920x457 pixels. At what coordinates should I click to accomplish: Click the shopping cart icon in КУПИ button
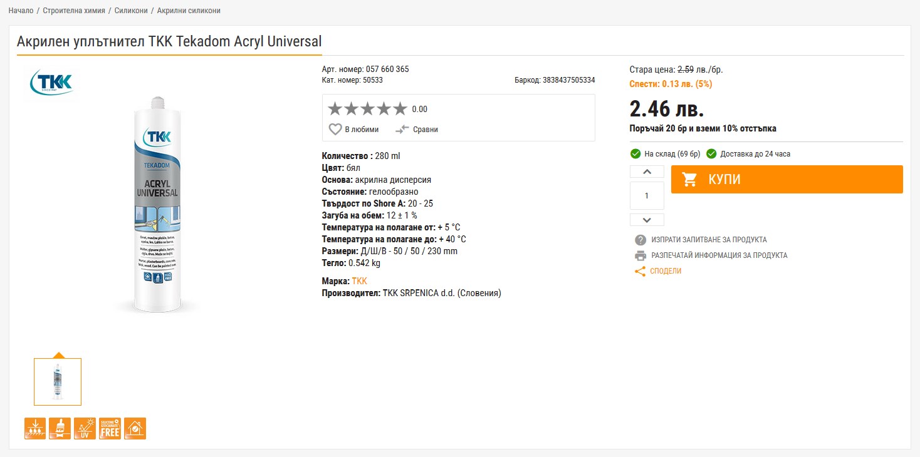coord(690,180)
